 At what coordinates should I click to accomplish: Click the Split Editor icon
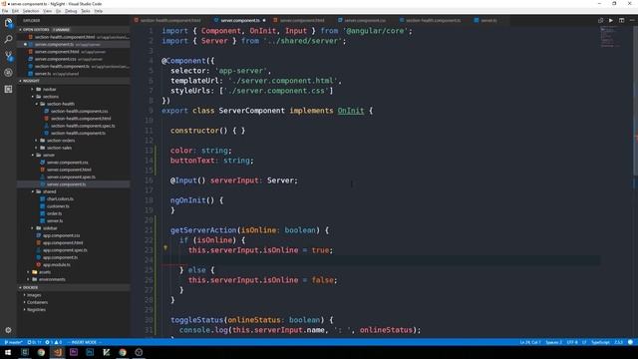point(621,20)
